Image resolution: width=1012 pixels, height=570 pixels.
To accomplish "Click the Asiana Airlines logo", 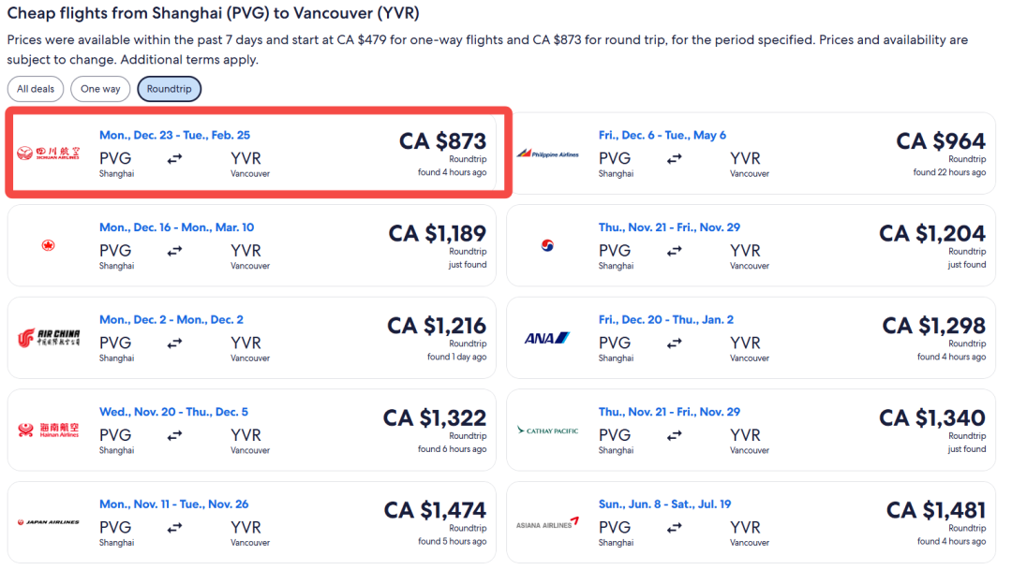I will tap(548, 523).
